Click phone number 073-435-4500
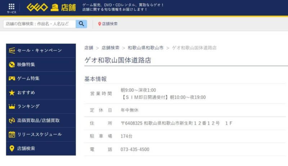Screen dimensions: 288x166 [x=135, y=149]
